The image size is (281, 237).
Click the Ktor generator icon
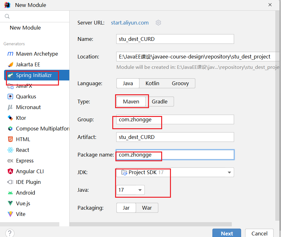pos(10,118)
